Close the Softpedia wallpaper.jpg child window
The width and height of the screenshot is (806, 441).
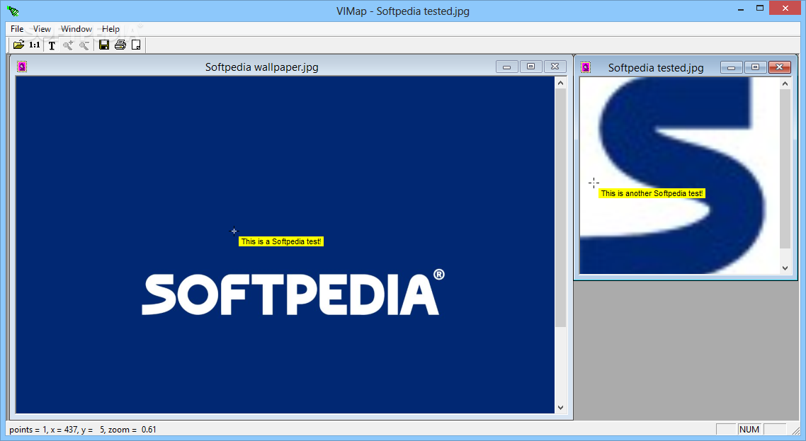(555, 67)
